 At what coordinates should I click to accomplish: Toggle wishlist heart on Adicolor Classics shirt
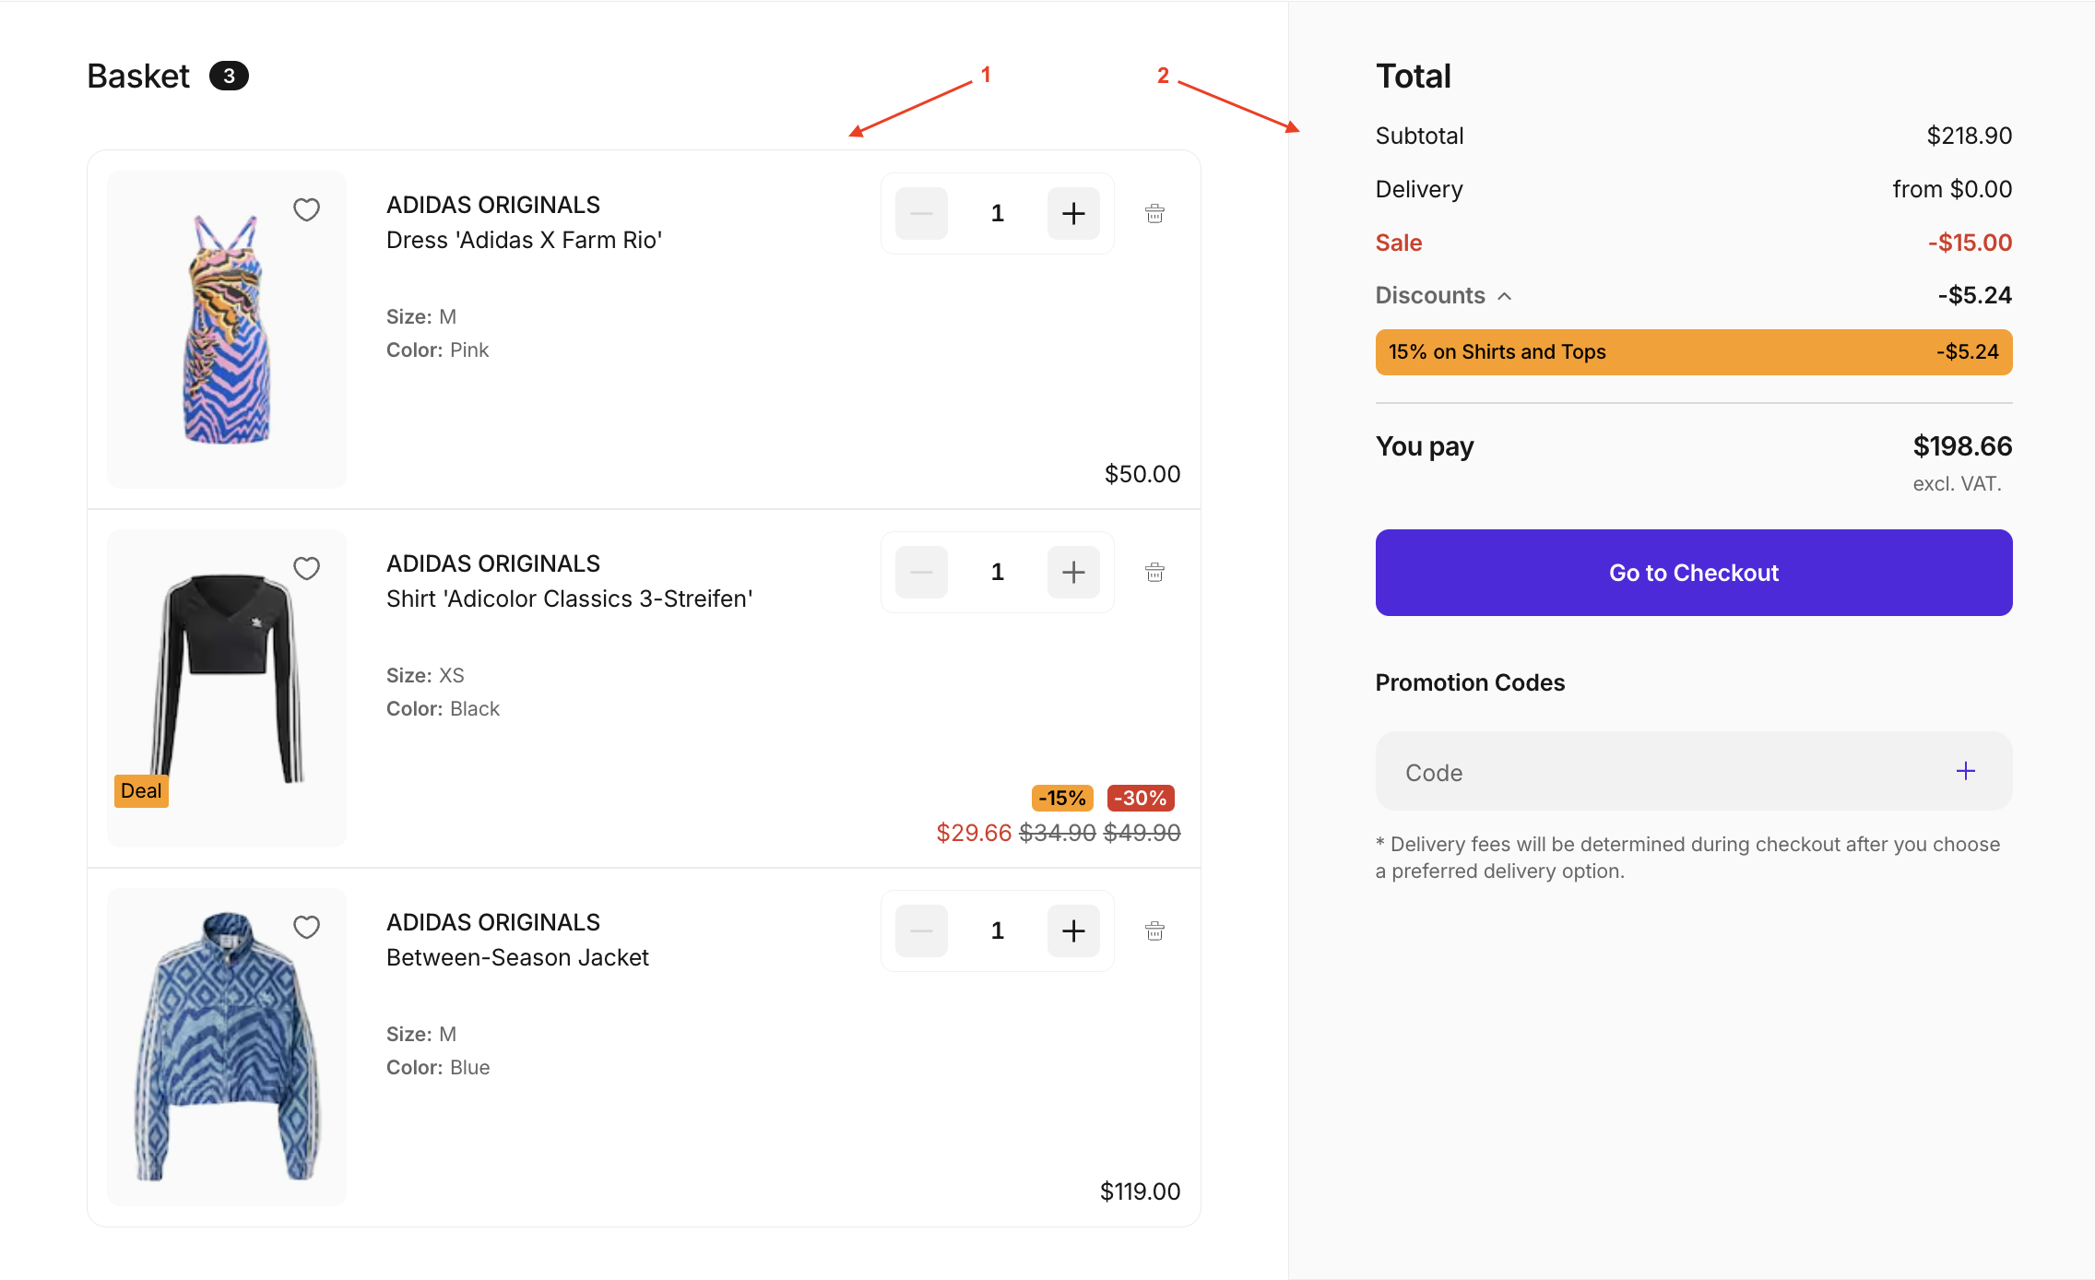tap(306, 569)
